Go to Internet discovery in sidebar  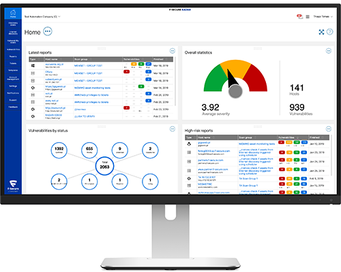click(x=13, y=33)
